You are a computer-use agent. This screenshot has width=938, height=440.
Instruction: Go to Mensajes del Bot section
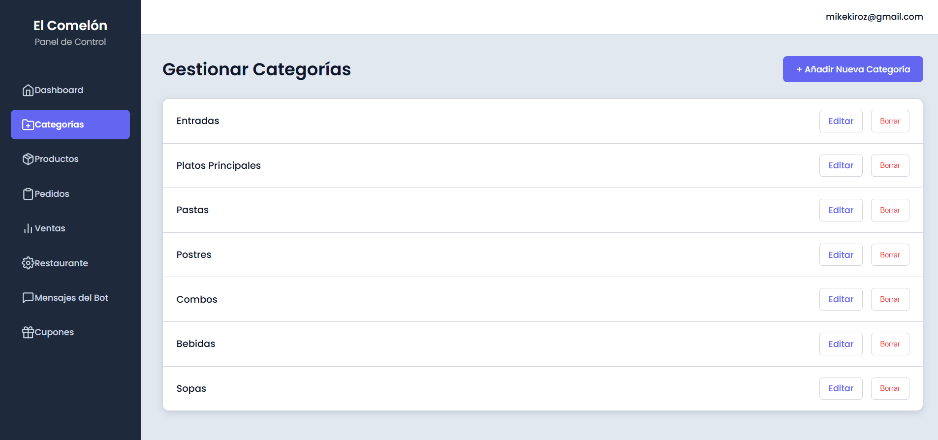pos(71,298)
